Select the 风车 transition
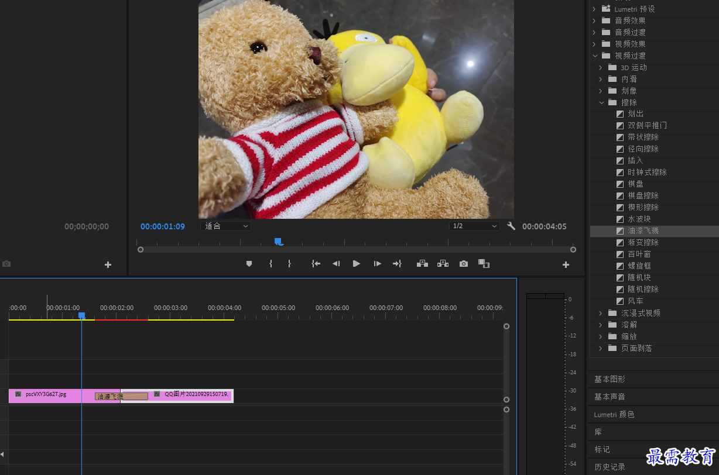This screenshot has height=475, width=719. (x=635, y=301)
